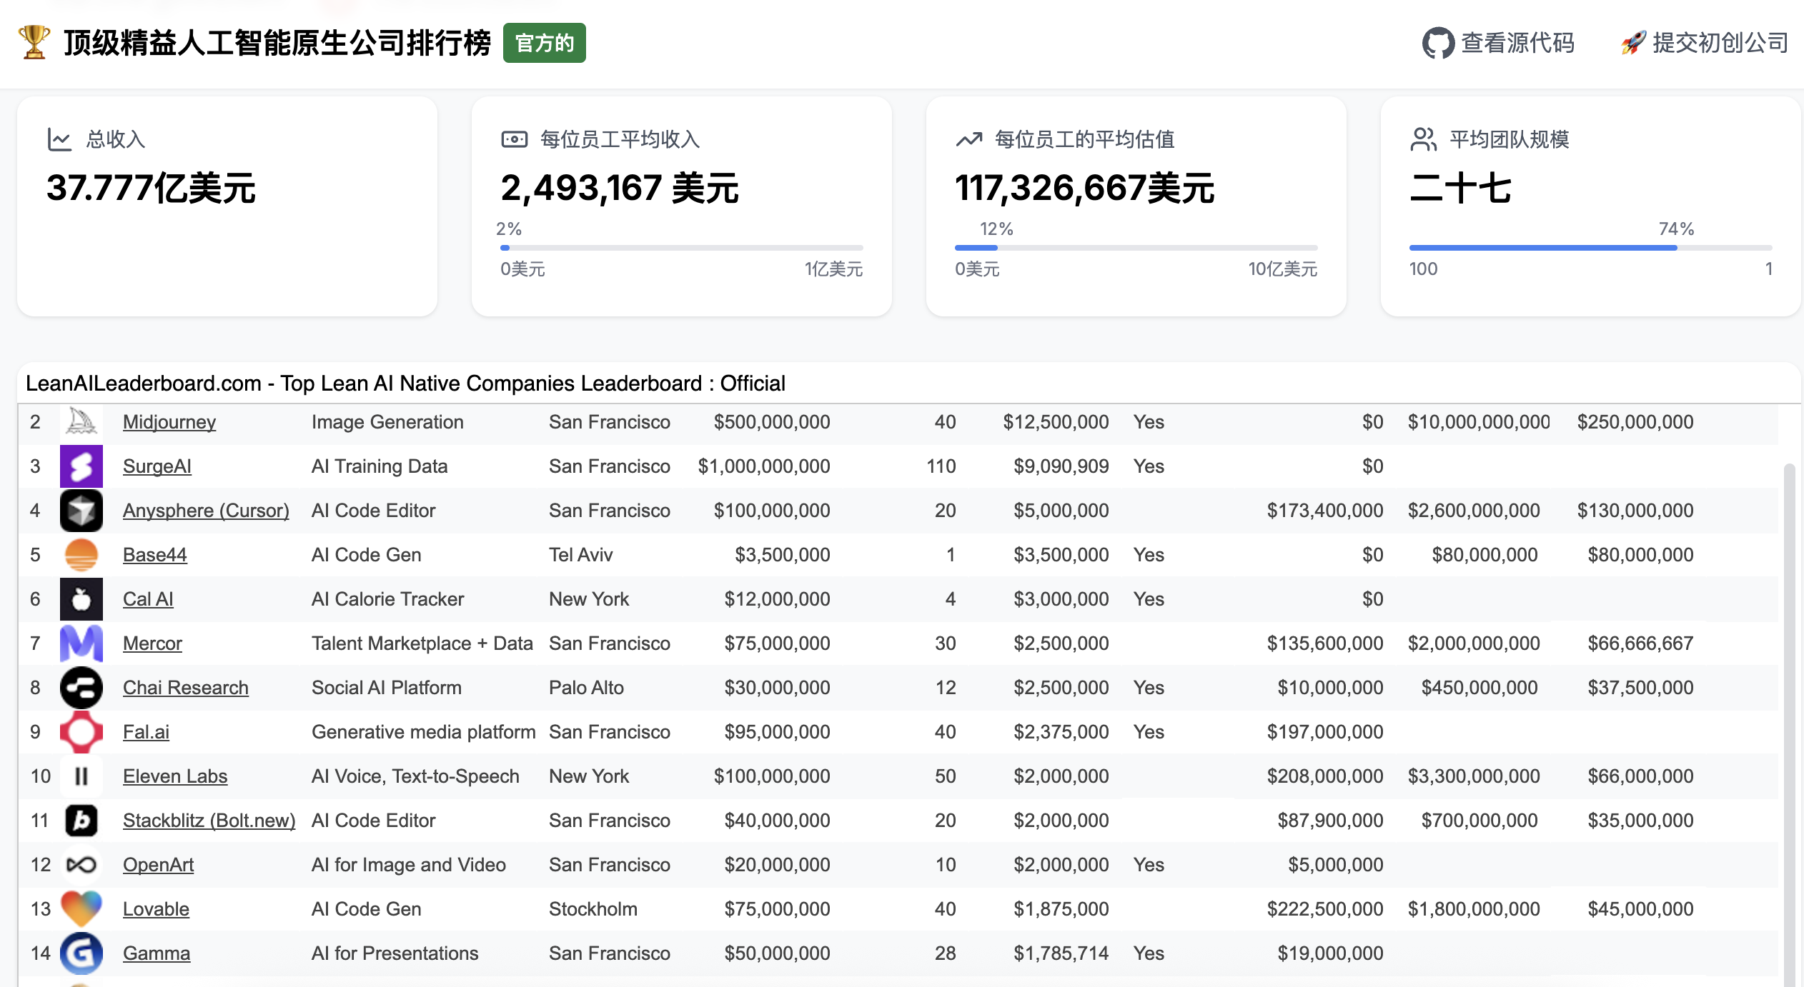Open the Chai Research link
Viewport: 1804px width, 987px height.
pos(185,687)
